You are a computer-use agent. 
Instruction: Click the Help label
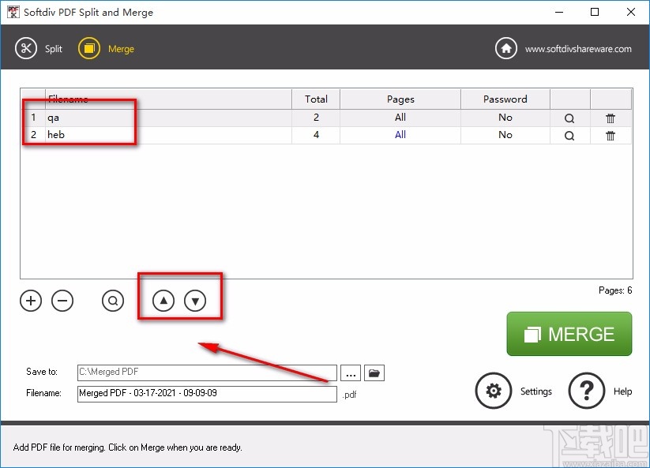click(622, 391)
